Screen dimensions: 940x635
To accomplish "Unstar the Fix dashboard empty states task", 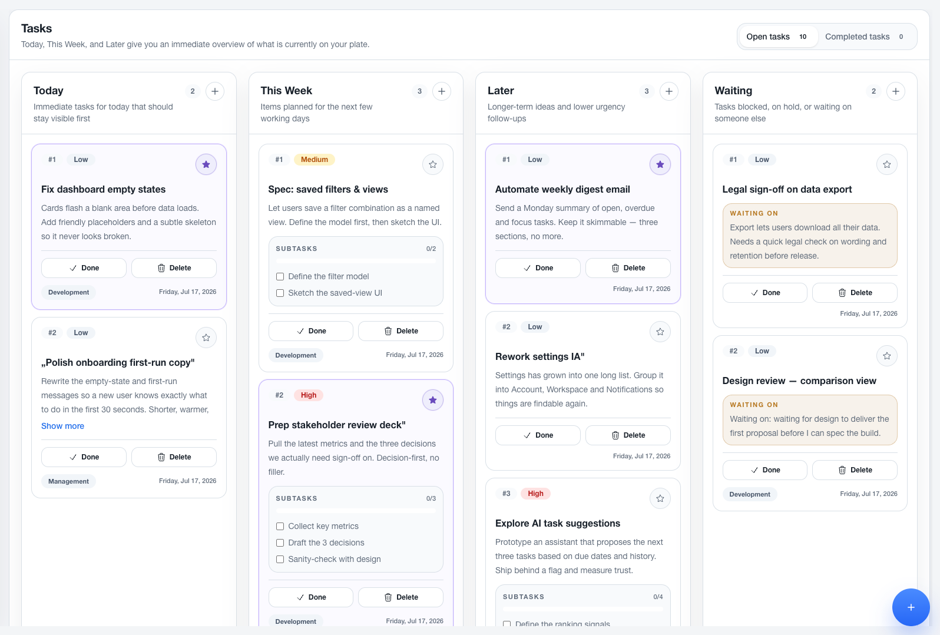I will point(206,164).
